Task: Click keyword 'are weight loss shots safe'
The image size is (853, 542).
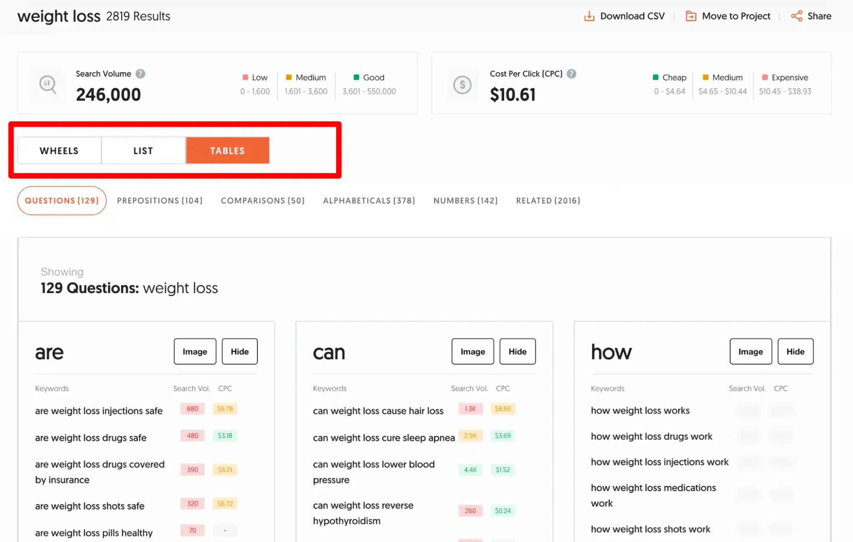Action: [x=90, y=506]
